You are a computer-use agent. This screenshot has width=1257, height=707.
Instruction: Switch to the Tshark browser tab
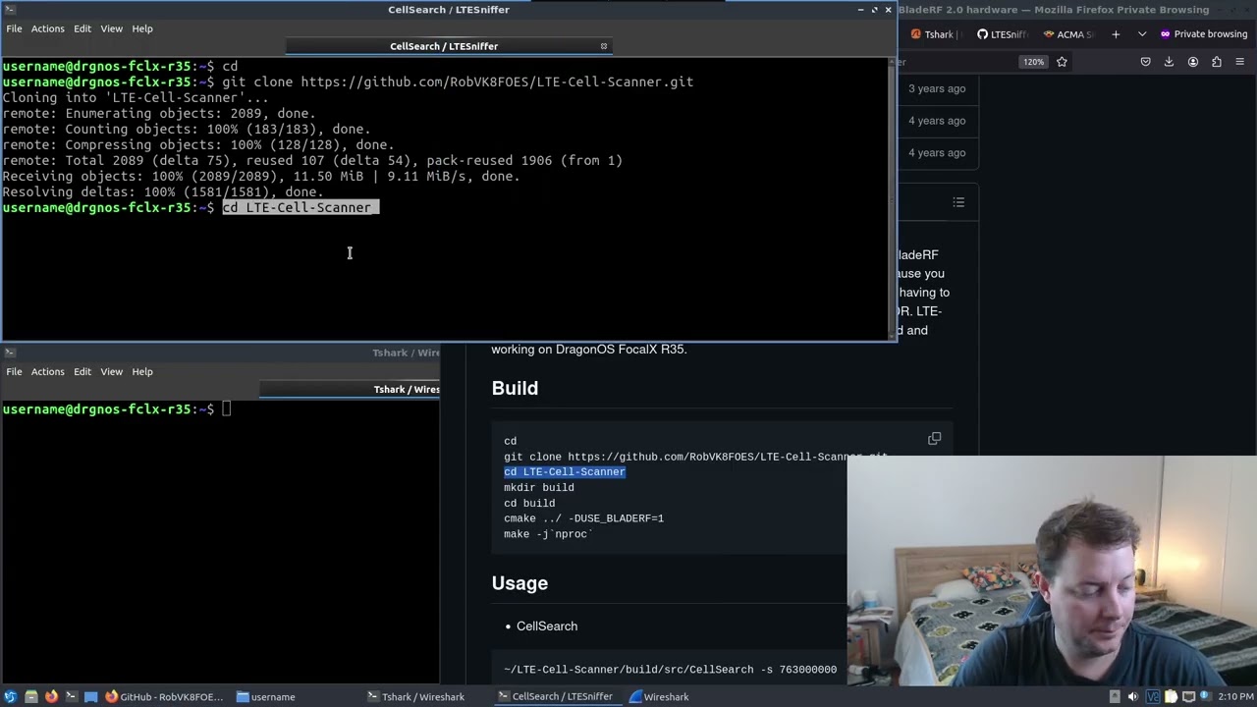[933, 34]
